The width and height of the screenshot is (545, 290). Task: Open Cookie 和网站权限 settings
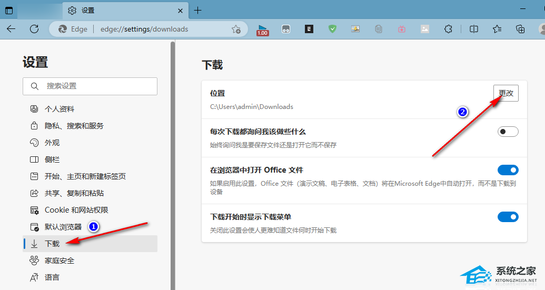[76, 210]
